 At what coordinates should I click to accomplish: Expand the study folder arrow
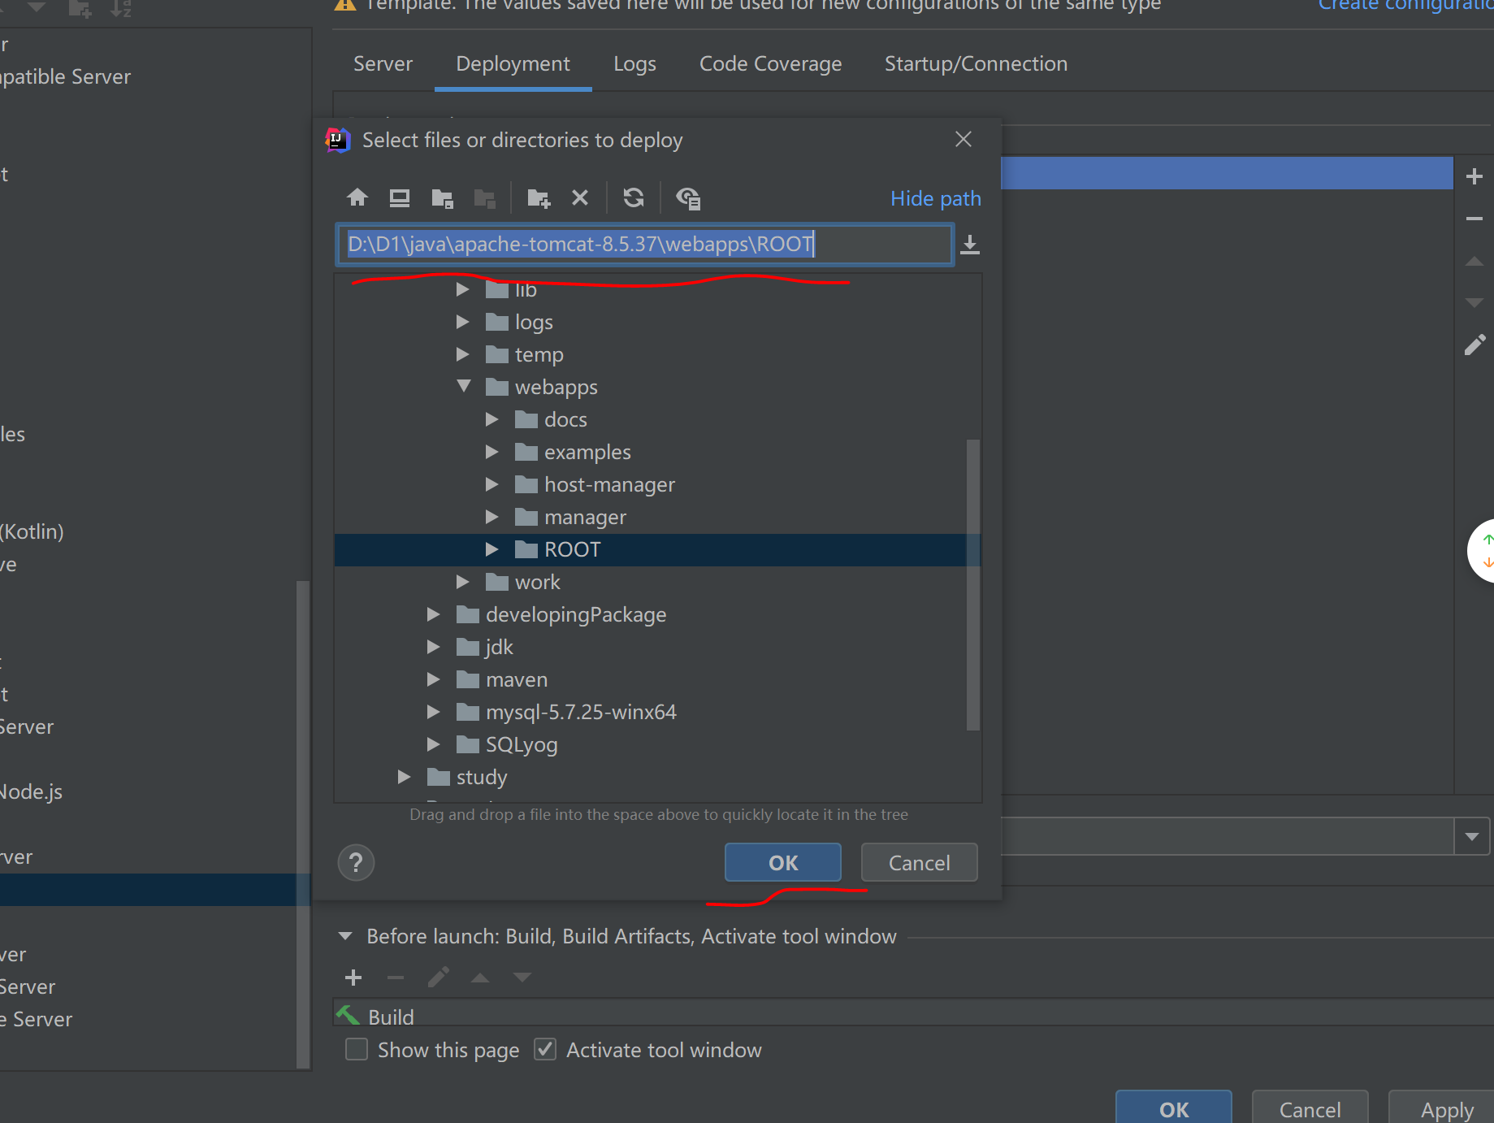click(x=404, y=777)
